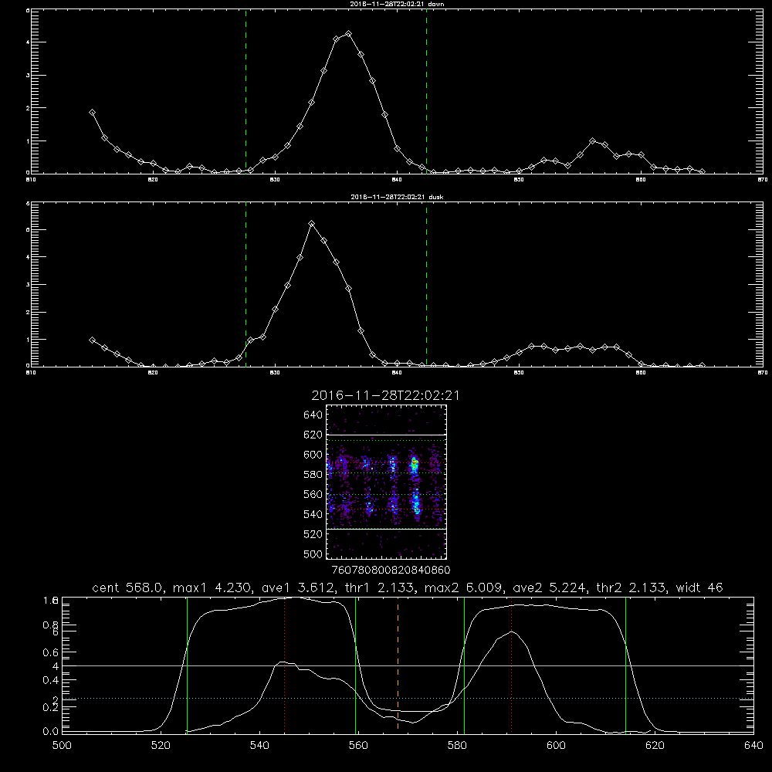Click the last data point of dusk curve
This screenshot has width=772, height=772.
tap(702, 365)
